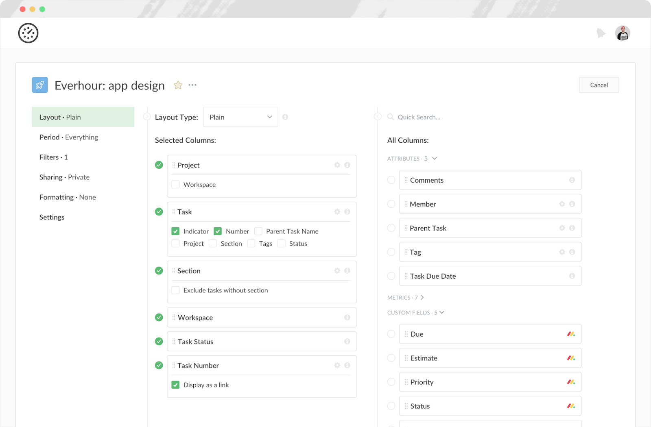Focus the Quick Search field
This screenshot has height=427, width=651.
(419, 117)
